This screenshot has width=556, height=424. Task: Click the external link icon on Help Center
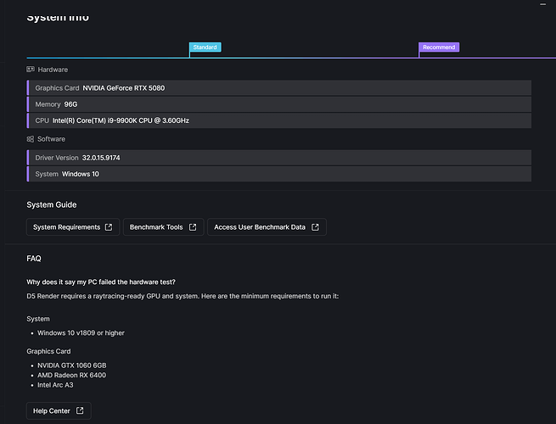click(x=80, y=411)
